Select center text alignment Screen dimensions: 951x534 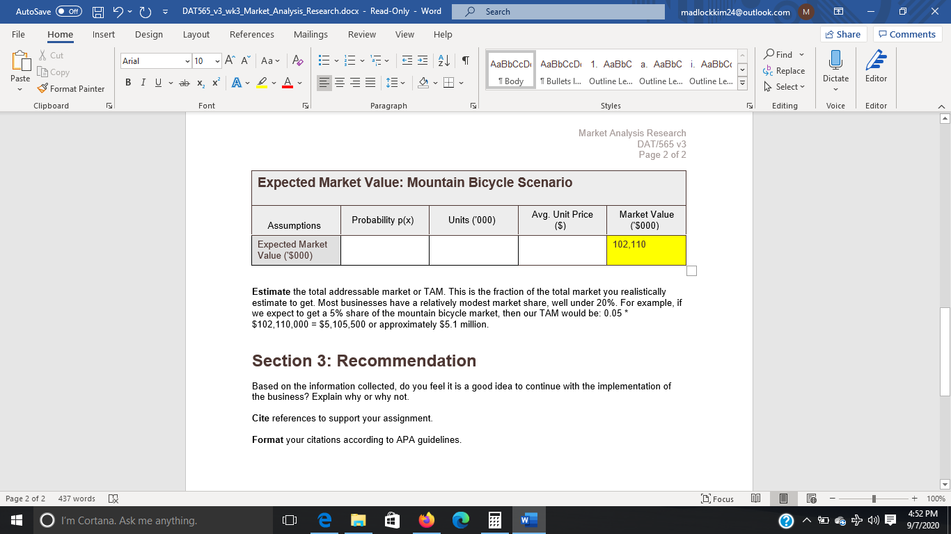click(x=340, y=83)
